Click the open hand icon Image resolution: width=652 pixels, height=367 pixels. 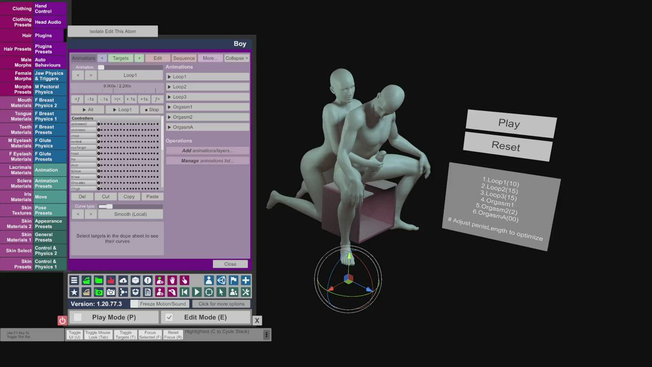172,280
